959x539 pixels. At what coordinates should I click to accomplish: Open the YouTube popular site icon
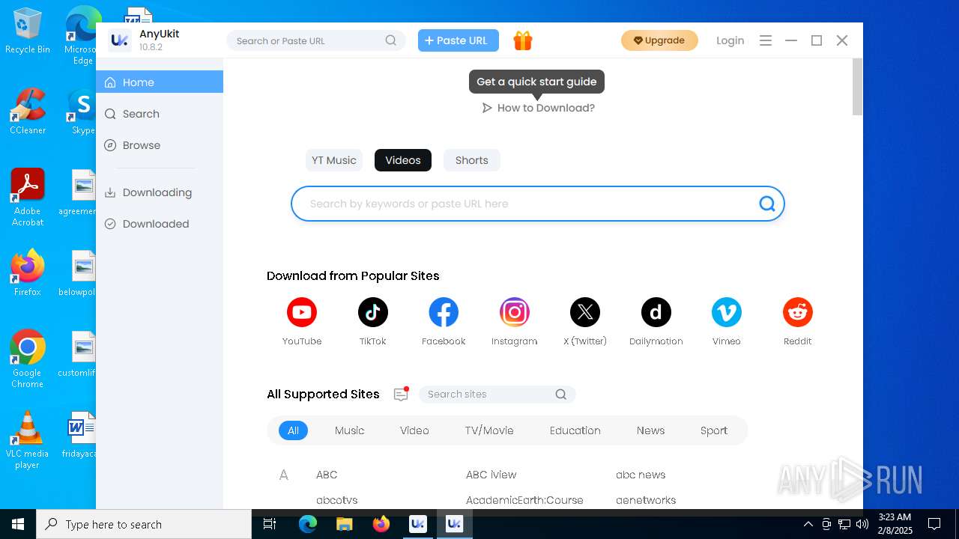[302, 312]
